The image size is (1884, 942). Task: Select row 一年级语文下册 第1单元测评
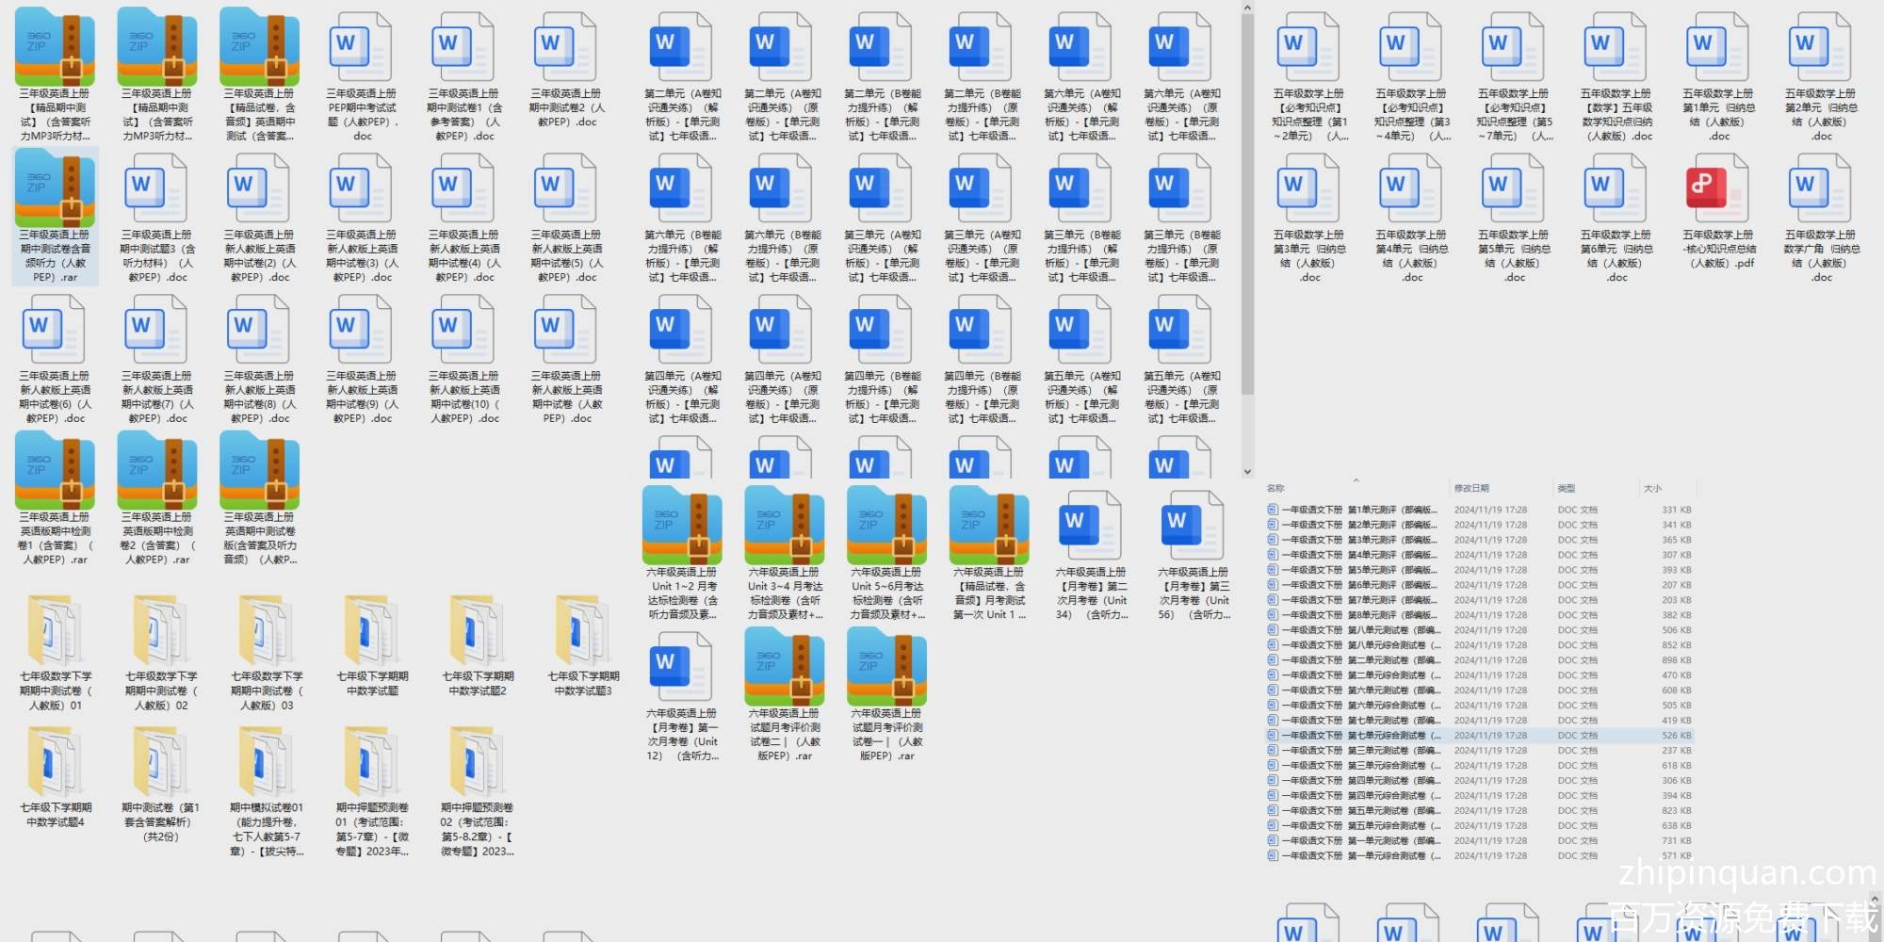click(x=1356, y=510)
